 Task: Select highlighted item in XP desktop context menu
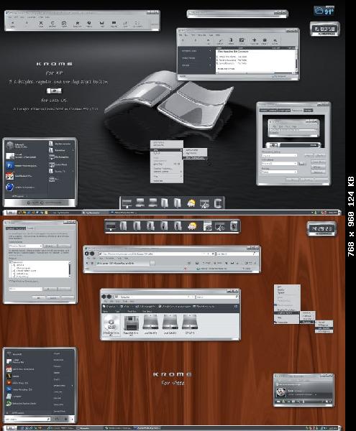click(167, 150)
